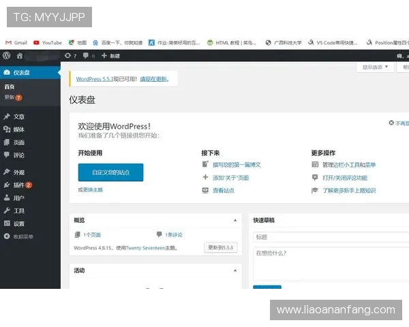Collapse the 活动 panel
The image size is (409, 327).
(x=235, y=270)
